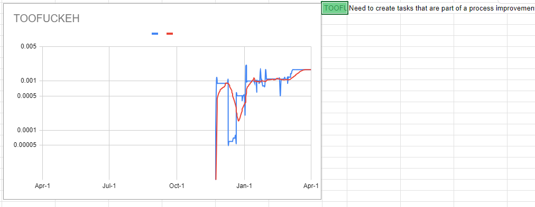Click the Jan-1 horizontal axis label
Viewport: 535px width, 207px height.
point(244,186)
